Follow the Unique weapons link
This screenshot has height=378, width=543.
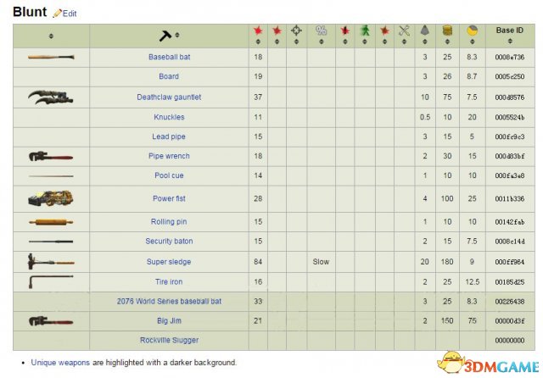click(x=60, y=363)
